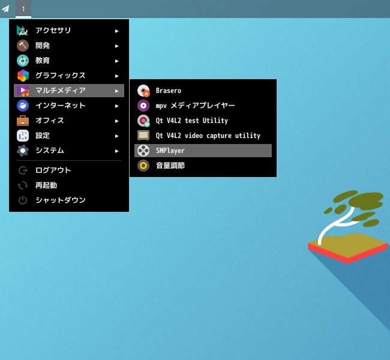
Task: Choose ログアウト to log out
Action: pos(69,170)
